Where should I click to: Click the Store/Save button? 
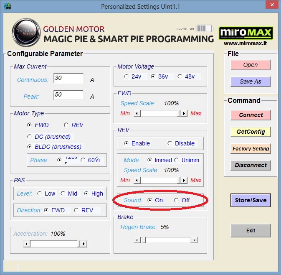pos(251,200)
